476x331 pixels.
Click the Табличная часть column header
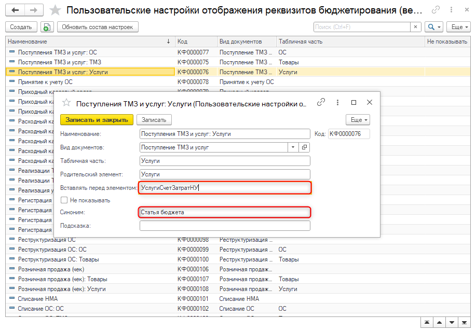pyautogui.click(x=350, y=42)
